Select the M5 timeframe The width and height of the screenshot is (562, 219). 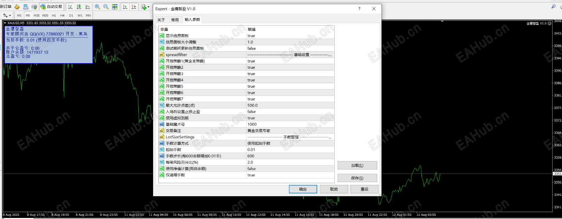coord(28,15)
